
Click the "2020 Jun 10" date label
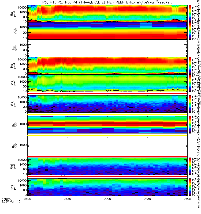11,201
